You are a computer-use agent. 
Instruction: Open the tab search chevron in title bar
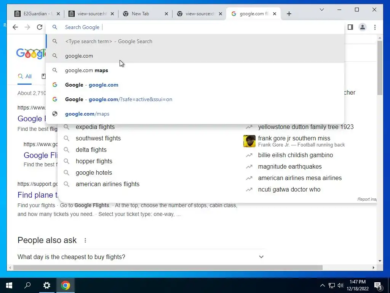321,10
